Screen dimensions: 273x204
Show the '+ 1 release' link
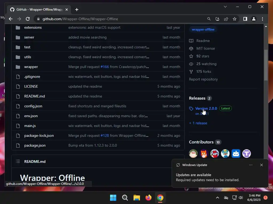click(198, 123)
